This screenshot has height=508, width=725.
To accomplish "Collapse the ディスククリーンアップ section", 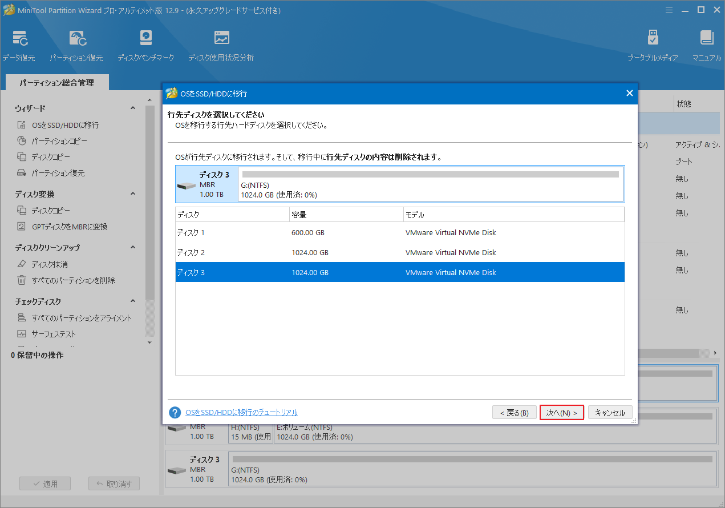I will click(133, 247).
